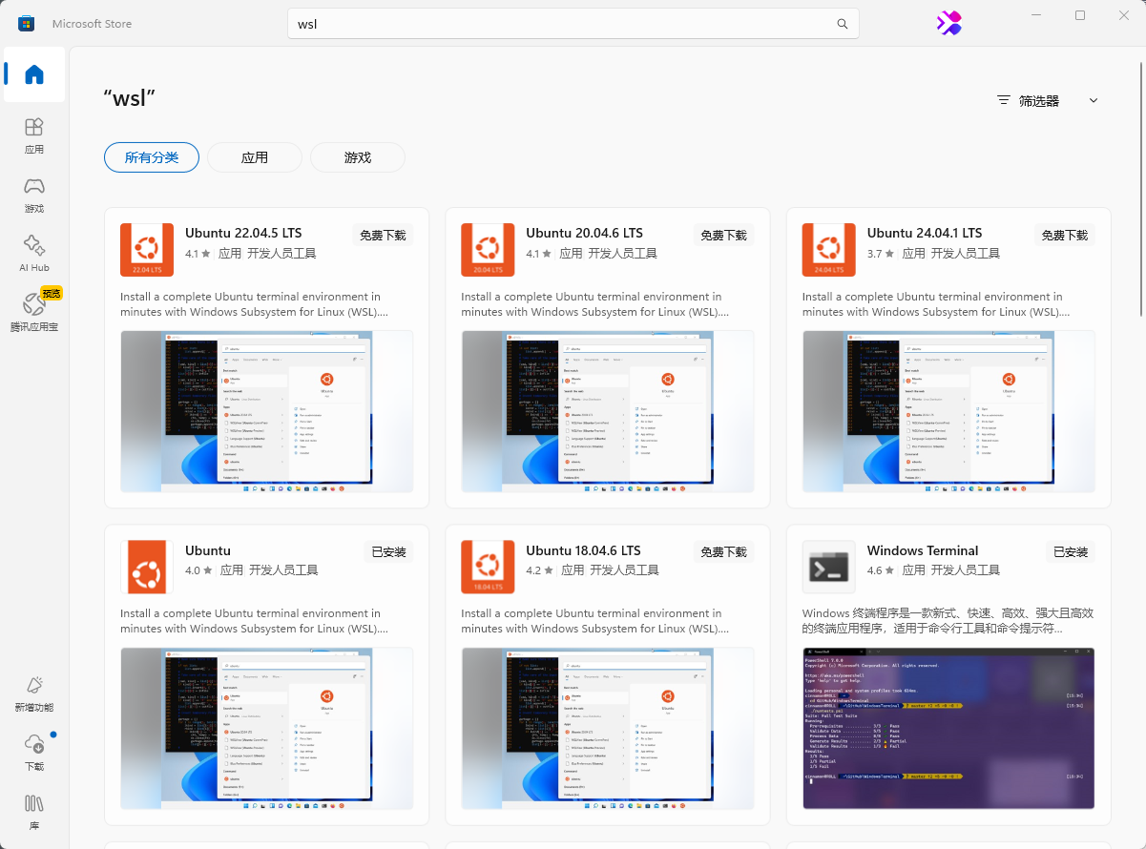Image resolution: width=1146 pixels, height=849 pixels.
Task: Click 已安装 badge on Windows Terminal card
Action: [1071, 551]
